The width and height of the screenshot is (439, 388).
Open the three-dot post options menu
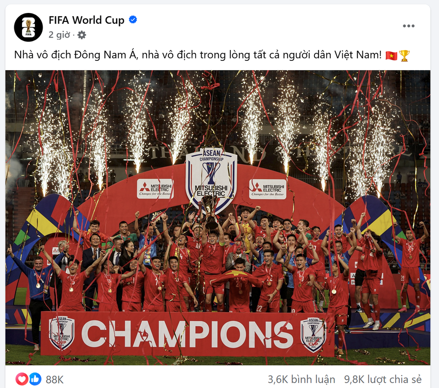tap(409, 26)
